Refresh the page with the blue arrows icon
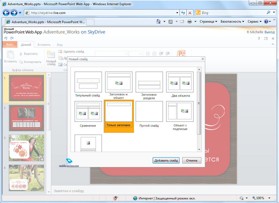Image resolution: width=279 pixels, height=203 pixels. tap(183, 13)
